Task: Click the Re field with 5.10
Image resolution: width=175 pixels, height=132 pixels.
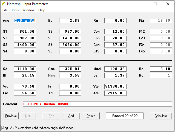Action: (x=161, y=69)
